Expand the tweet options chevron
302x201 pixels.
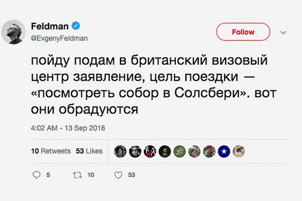pos(283,33)
